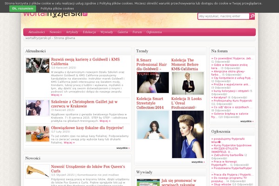Show all Trendy via wszystkie link
Screen dimensions: 279x186
[198, 162]
